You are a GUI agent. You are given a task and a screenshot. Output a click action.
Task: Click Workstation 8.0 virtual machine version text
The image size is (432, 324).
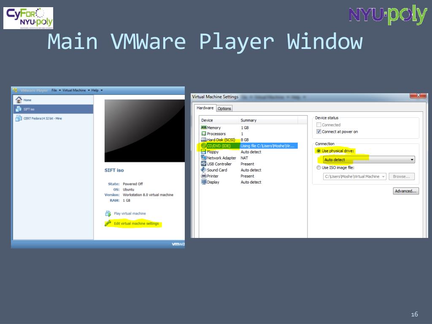click(148, 195)
